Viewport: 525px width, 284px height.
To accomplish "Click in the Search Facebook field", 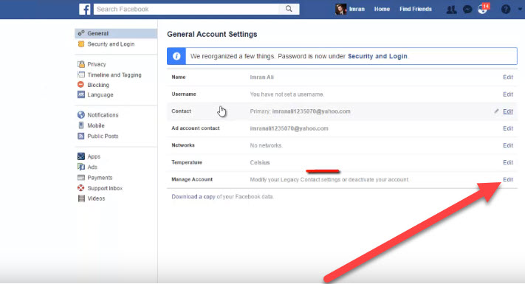I will click(186, 9).
